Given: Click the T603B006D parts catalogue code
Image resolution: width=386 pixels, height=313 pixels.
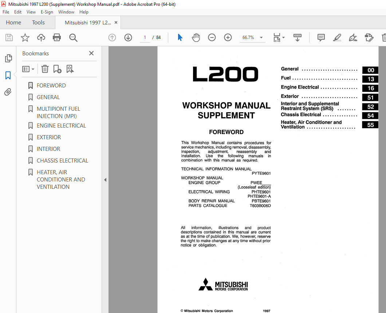Looking at the screenshot, I should point(260,206).
